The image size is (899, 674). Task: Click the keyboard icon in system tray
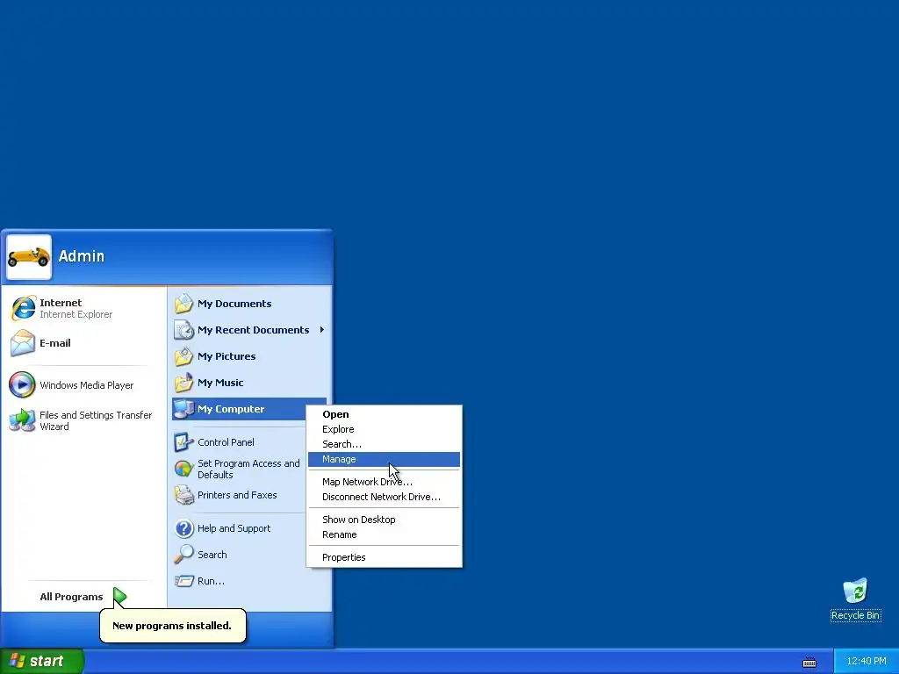(809, 662)
